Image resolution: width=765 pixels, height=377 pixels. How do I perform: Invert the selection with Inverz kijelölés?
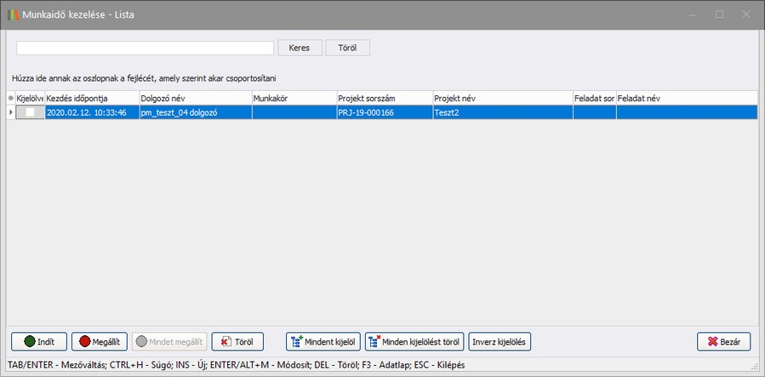tap(500, 341)
